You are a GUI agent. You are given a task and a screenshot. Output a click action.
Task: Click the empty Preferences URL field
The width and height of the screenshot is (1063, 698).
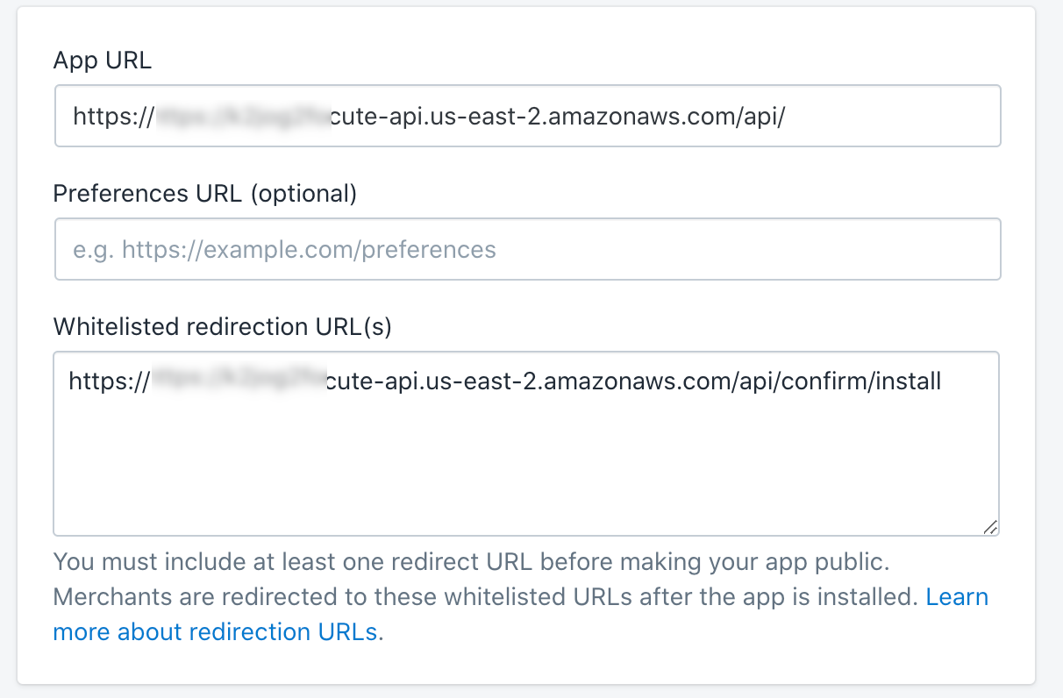(526, 249)
